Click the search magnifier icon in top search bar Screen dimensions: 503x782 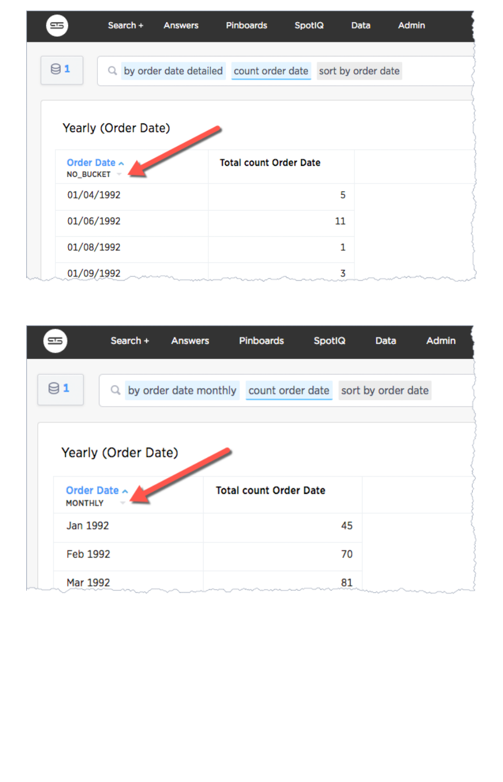[x=112, y=71]
